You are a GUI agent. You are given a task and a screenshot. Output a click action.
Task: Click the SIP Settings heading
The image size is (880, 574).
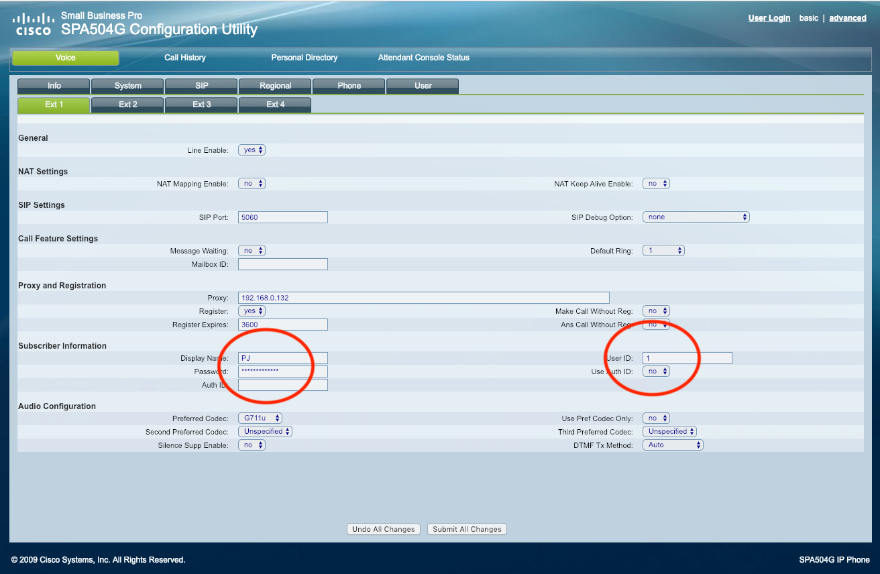tap(42, 205)
